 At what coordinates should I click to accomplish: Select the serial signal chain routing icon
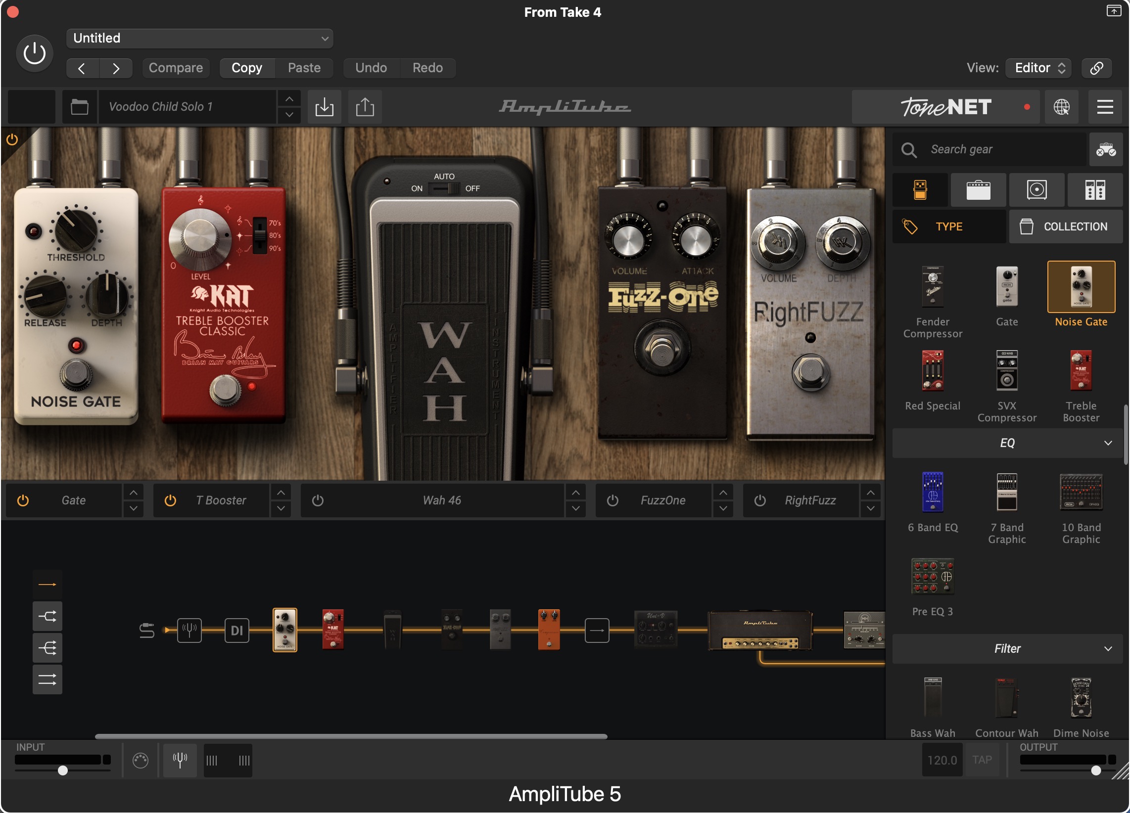(x=47, y=585)
